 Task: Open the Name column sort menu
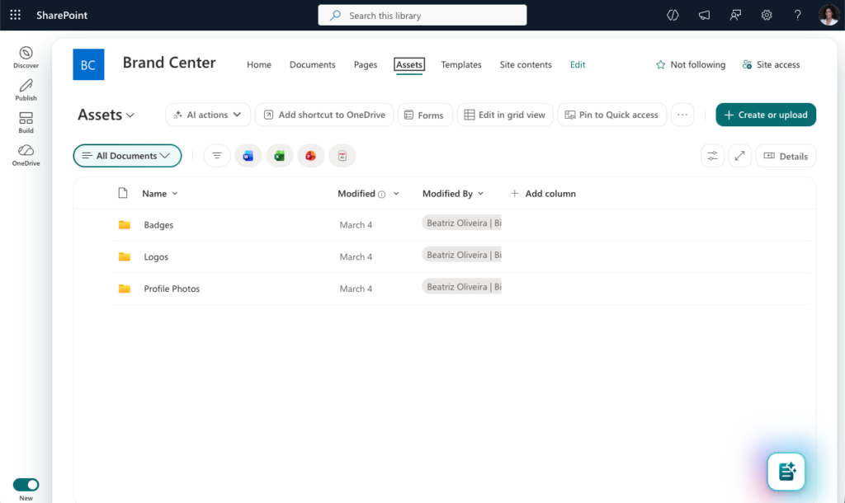pyautogui.click(x=160, y=194)
